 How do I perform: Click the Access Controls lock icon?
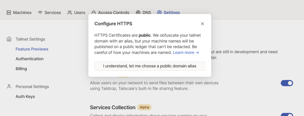click(94, 12)
